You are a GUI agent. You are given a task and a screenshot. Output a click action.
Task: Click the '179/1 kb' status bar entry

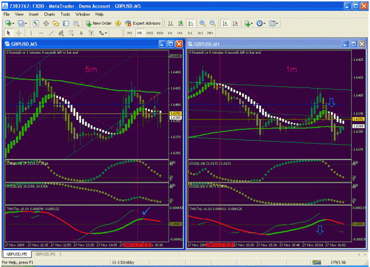(338, 262)
